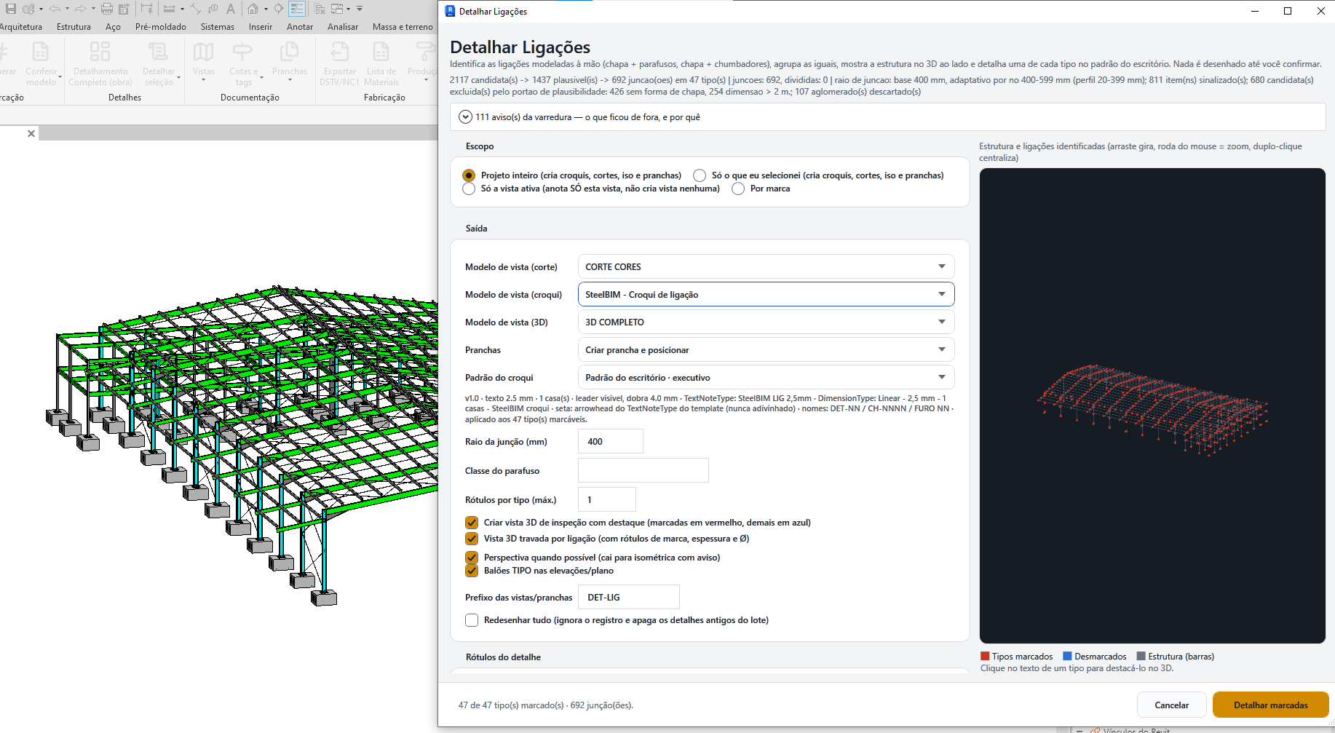
Task: Open 'Modelo de vista (croqui)' dropdown
Action: pyautogui.click(x=766, y=294)
